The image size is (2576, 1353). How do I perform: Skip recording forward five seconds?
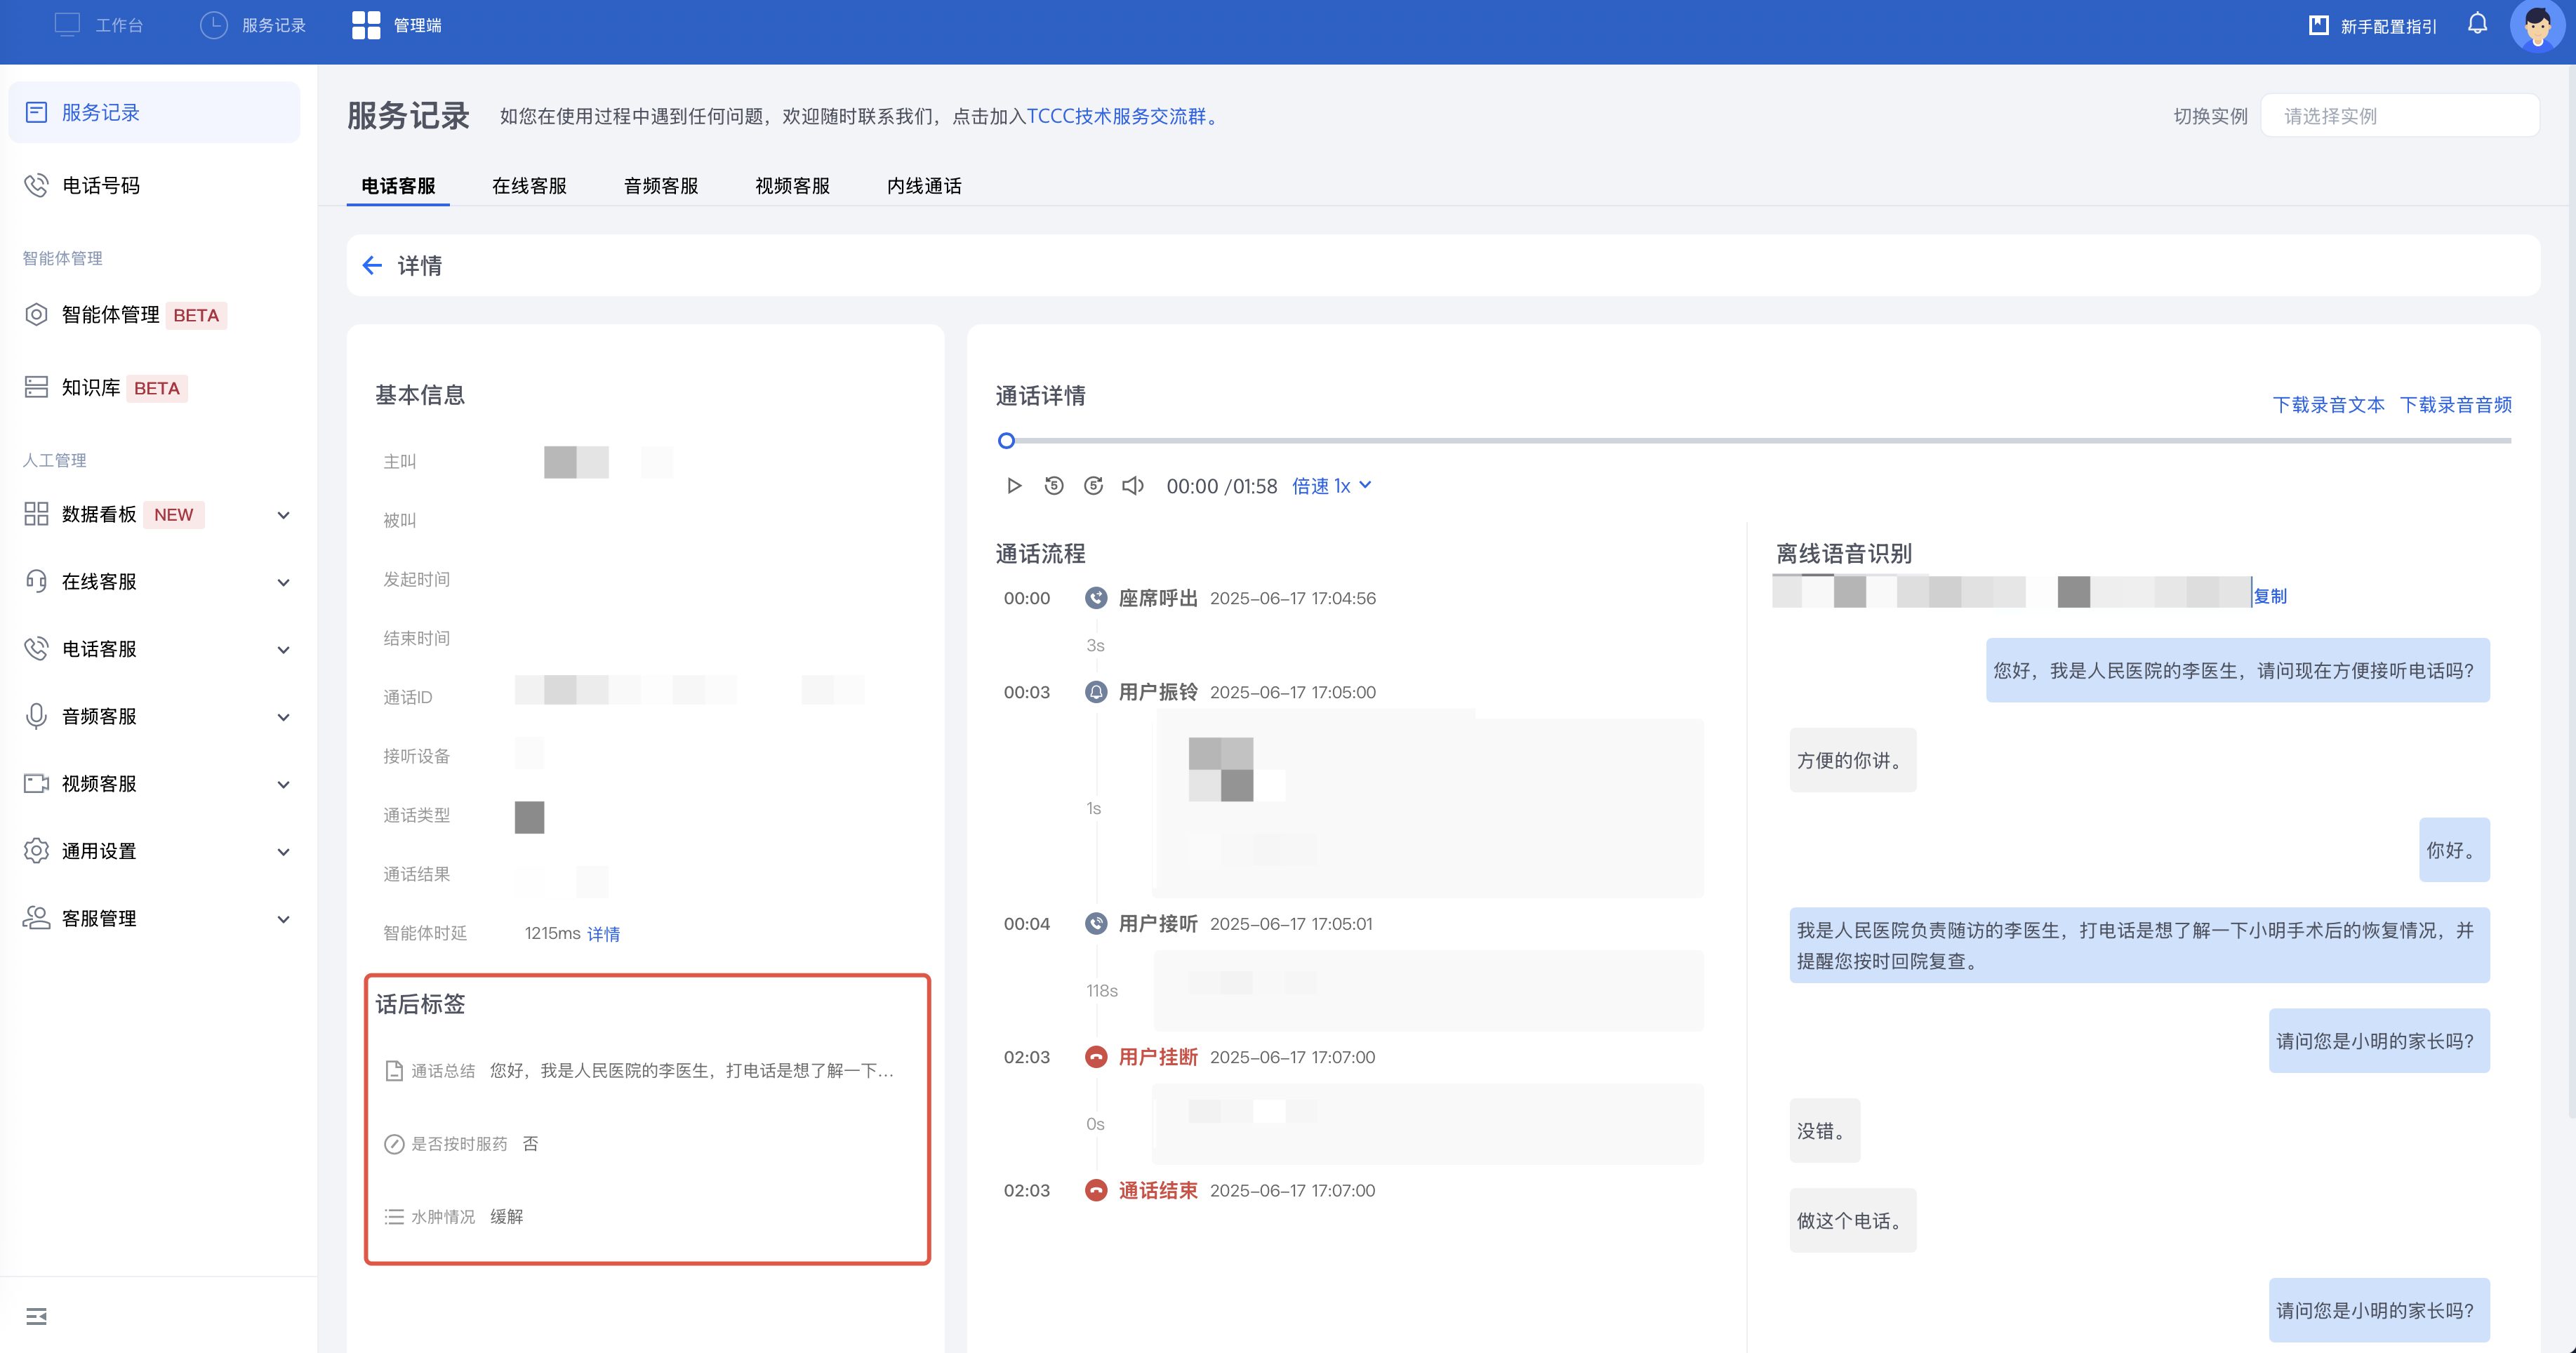pyautogui.click(x=1093, y=486)
